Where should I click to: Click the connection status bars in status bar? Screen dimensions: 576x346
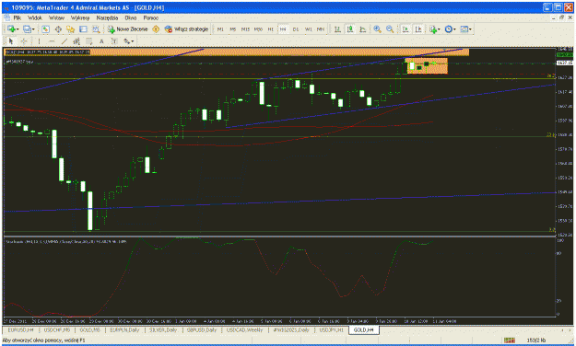coord(509,340)
